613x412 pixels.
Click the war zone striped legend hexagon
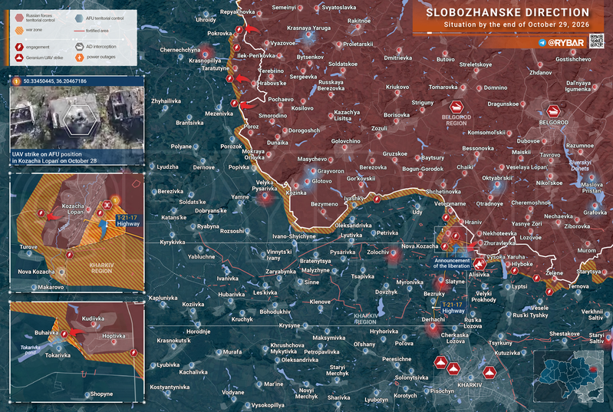19,30
